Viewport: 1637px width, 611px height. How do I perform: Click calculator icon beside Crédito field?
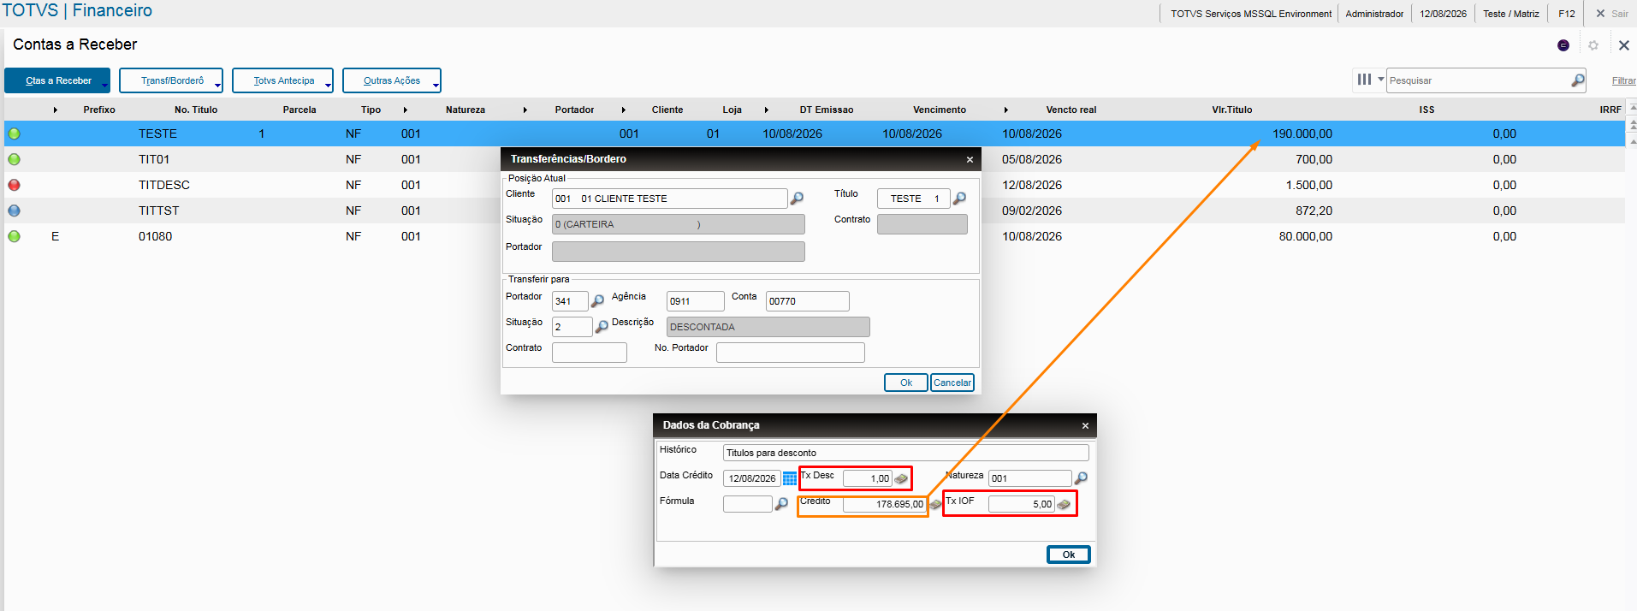click(x=935, y=505)
